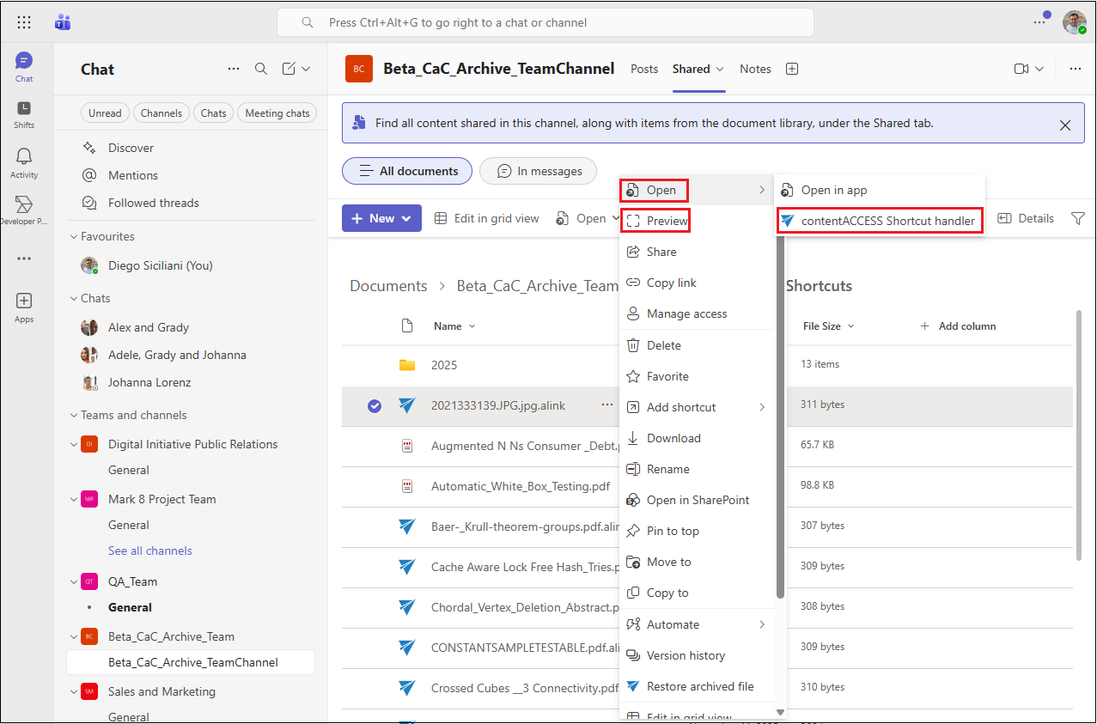
Task: Click the video call camera icon
Action: [1021, 70]
